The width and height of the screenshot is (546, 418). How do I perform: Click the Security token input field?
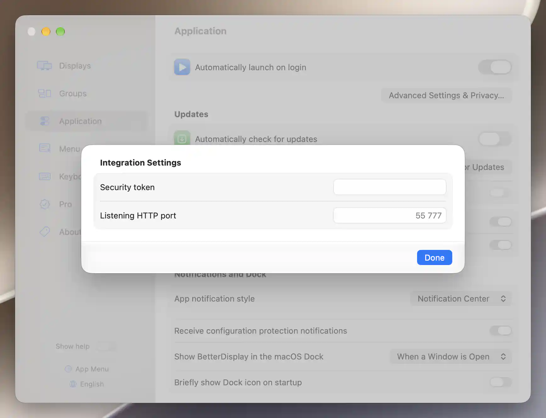click(x=390, y=187)
